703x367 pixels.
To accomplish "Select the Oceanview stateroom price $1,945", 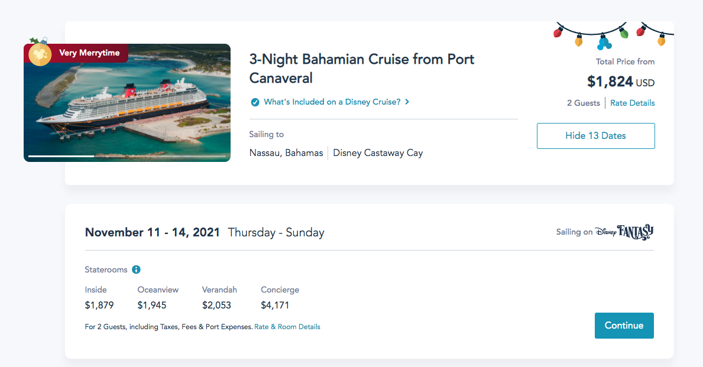I will [x=152, y=305].
